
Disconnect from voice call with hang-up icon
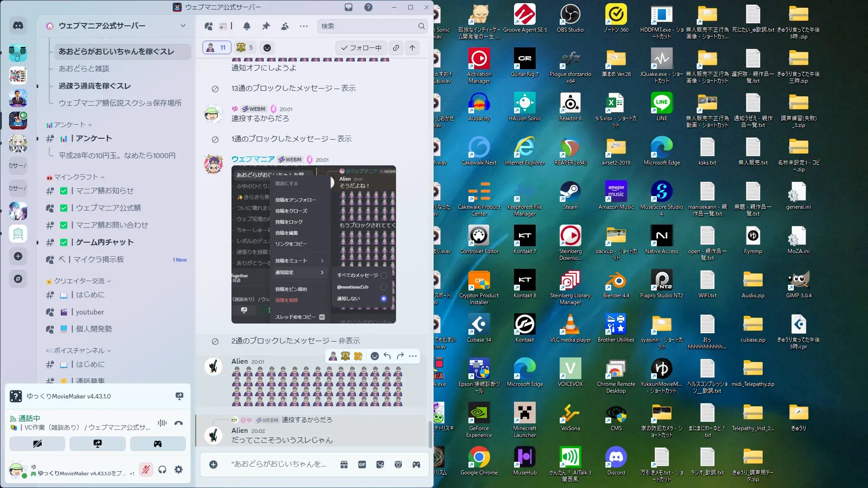[179, 423]
